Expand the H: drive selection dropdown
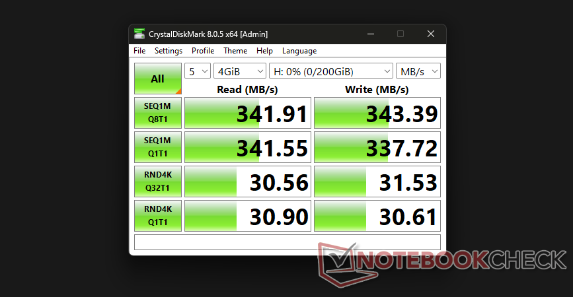 331,71
